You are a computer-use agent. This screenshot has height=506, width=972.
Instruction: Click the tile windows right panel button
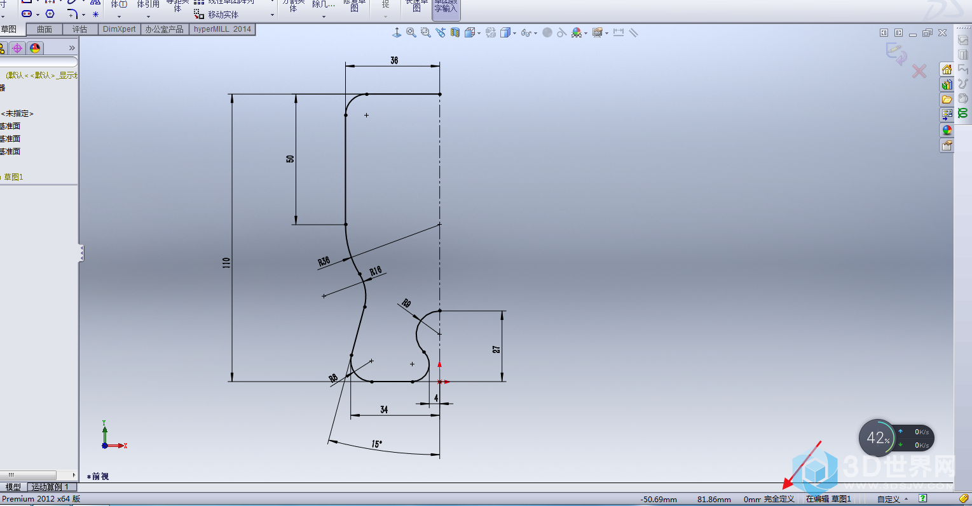pos(898,32)
